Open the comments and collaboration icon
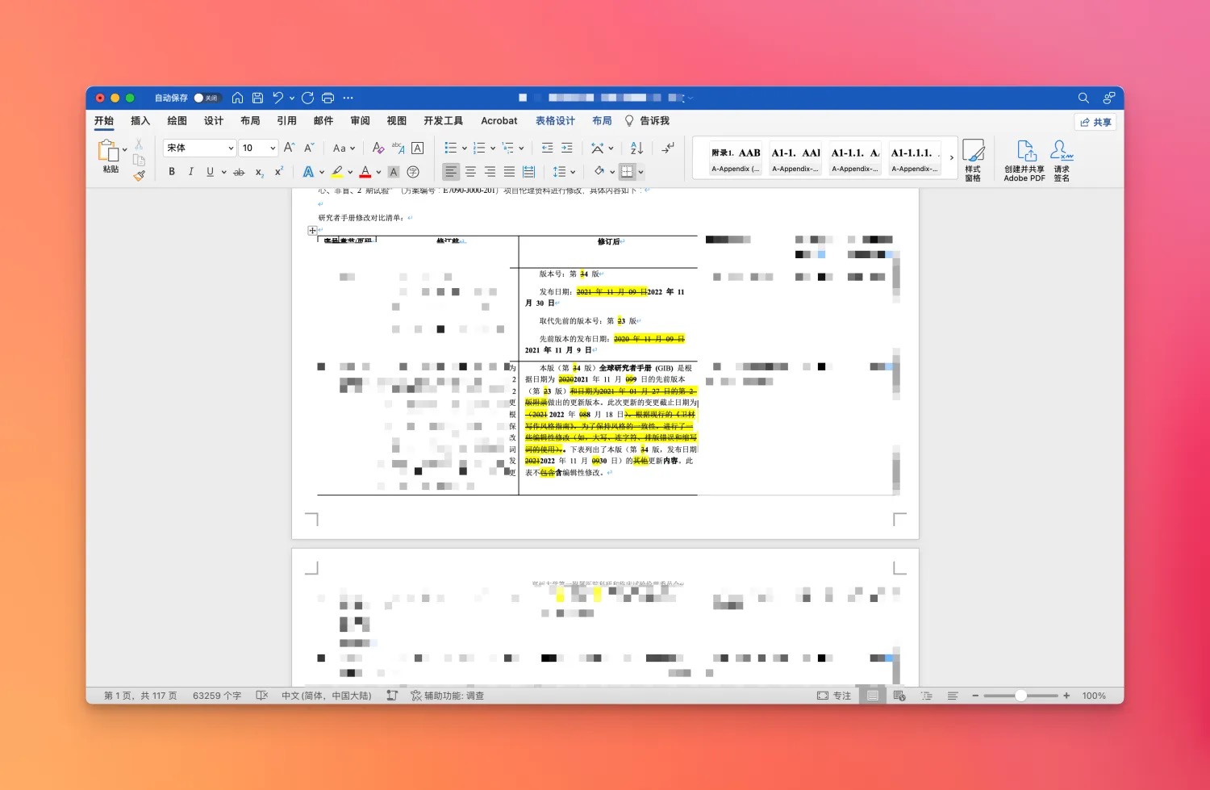Screen dimensions: 1210x790 (1109, 98)
